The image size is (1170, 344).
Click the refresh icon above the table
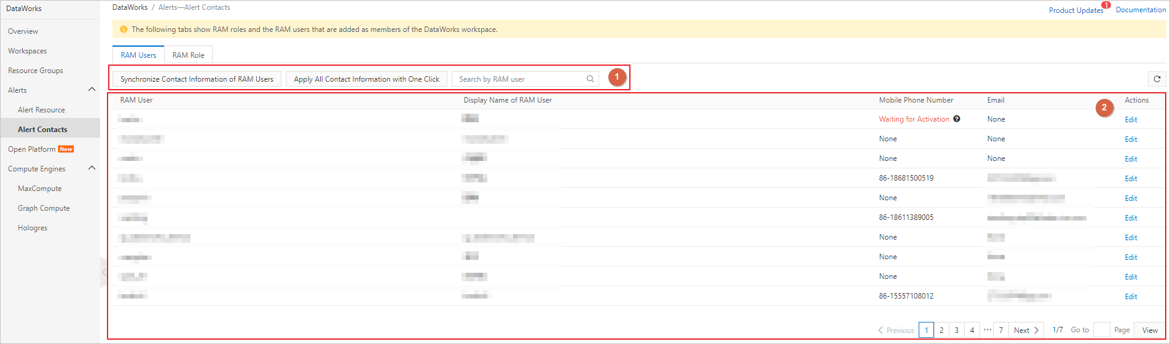click(x=1157, y=79)
